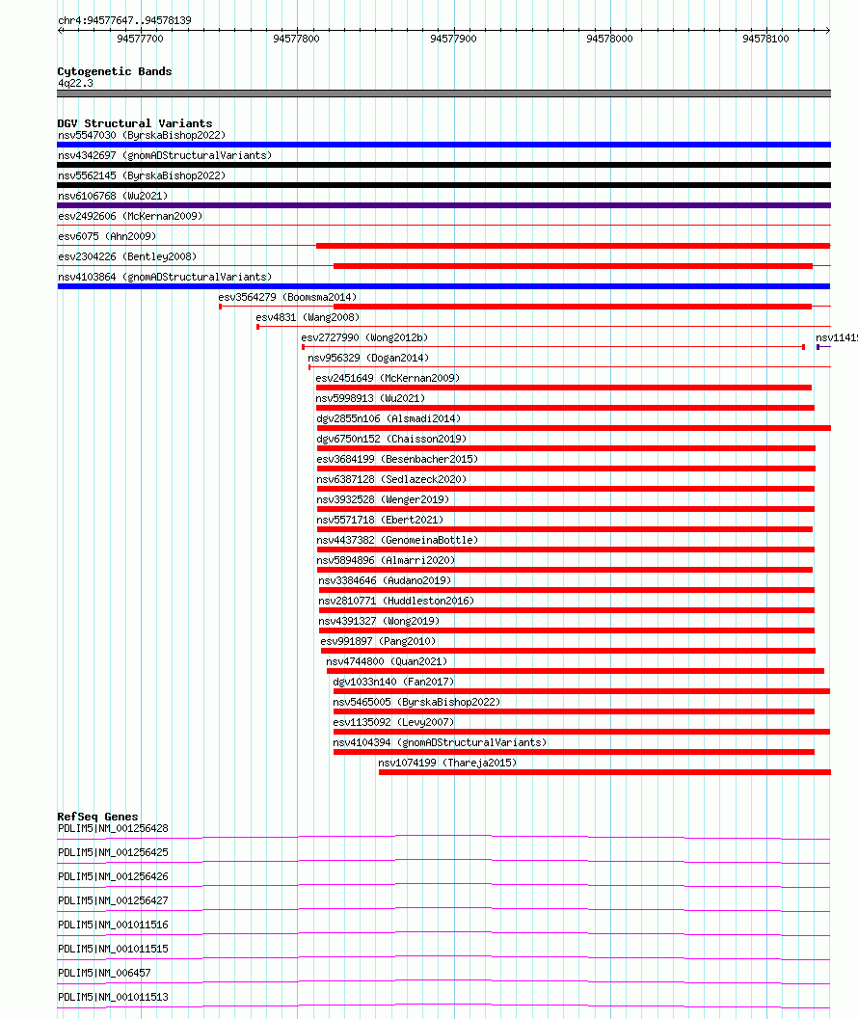Open the nsv6106768 (Wu2021) variant
858x1019 pixels.
point(113,196)
